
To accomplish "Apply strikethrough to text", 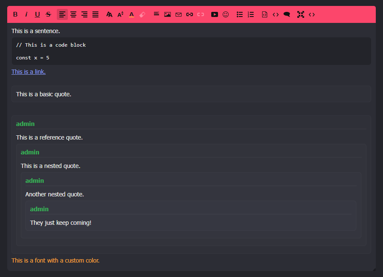I will 48,14.
